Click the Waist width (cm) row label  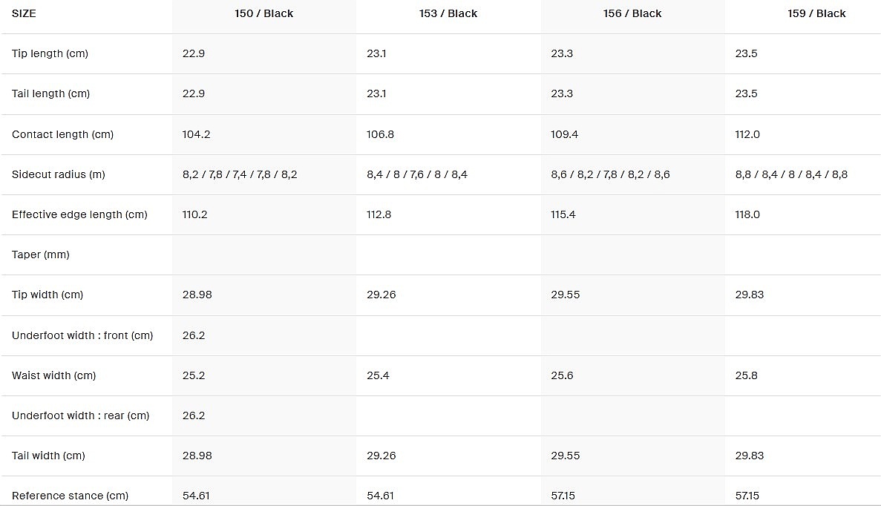pos(53,375)
